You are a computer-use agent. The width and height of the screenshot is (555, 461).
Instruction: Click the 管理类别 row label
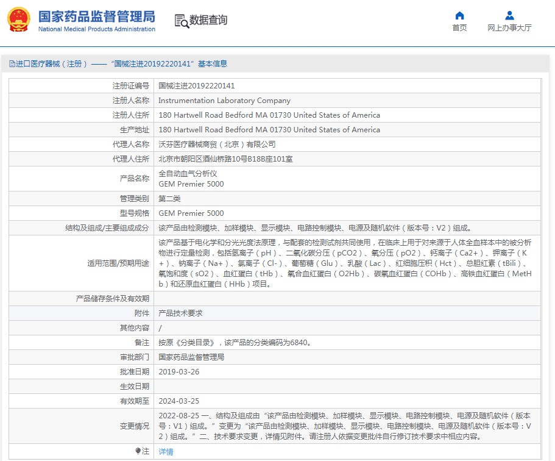tap(135, 198)
